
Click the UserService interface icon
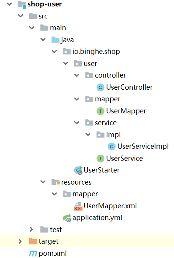tap(100, 159)
